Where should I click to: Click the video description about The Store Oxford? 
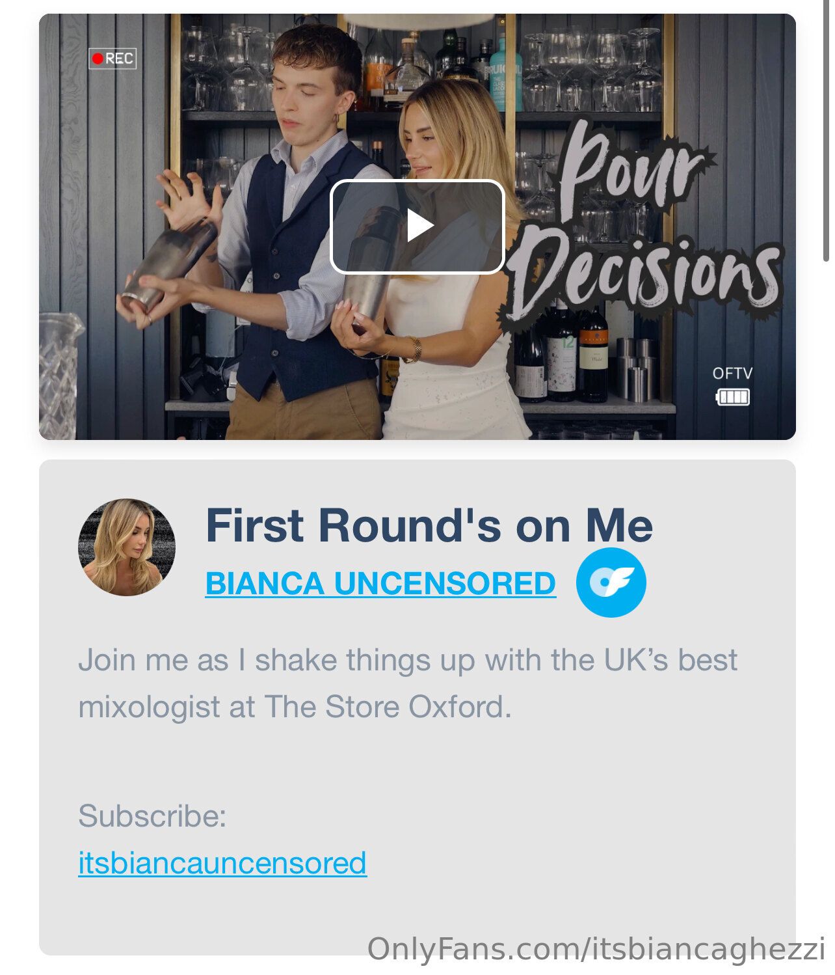click(408, 683)
